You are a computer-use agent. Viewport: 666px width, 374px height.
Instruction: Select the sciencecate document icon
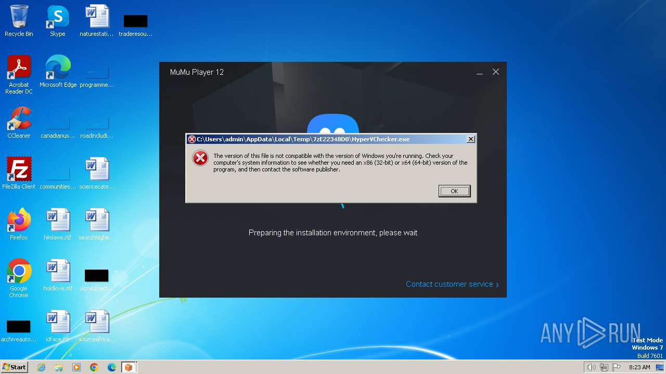[97, 173]
